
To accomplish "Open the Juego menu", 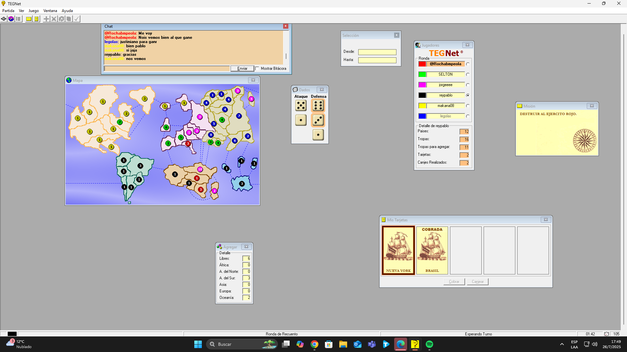I will [x=34, y=11].
